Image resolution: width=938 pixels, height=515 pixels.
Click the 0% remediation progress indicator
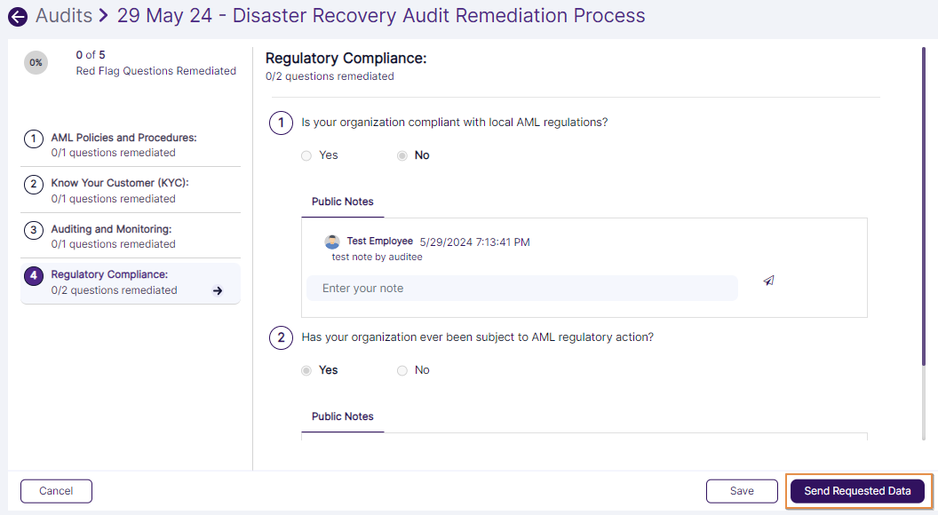click(x=36, y=62)
